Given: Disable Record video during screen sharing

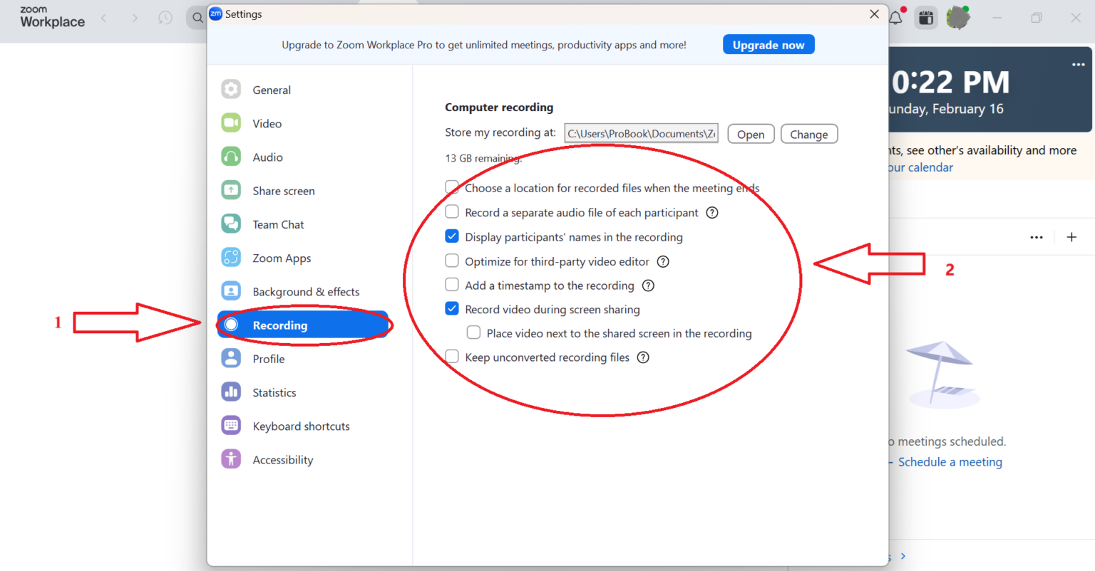Looking at the screenshot, I should point(452,309).
